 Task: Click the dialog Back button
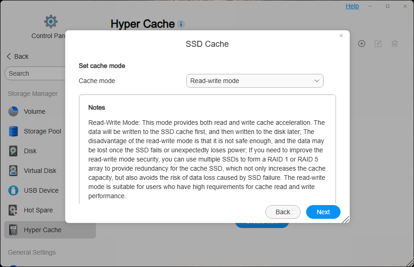point(283,212)
